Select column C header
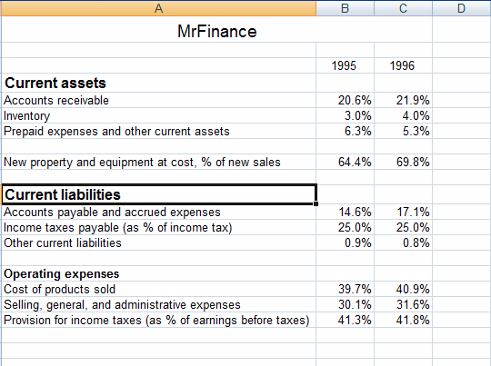The height and width of the screenshot is (366, 491). [404, 8]
